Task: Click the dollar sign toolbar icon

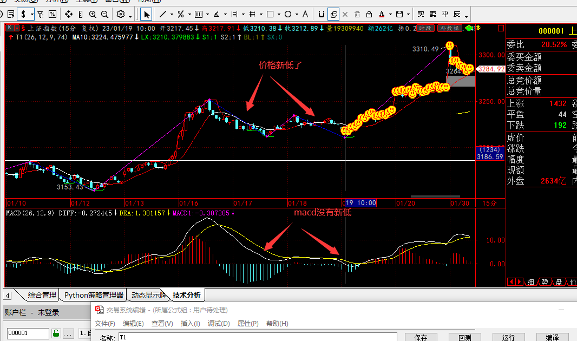Action: 24,15
